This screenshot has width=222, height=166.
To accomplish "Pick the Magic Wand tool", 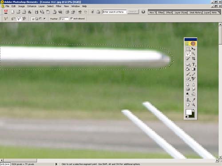I will click(193, 54).
